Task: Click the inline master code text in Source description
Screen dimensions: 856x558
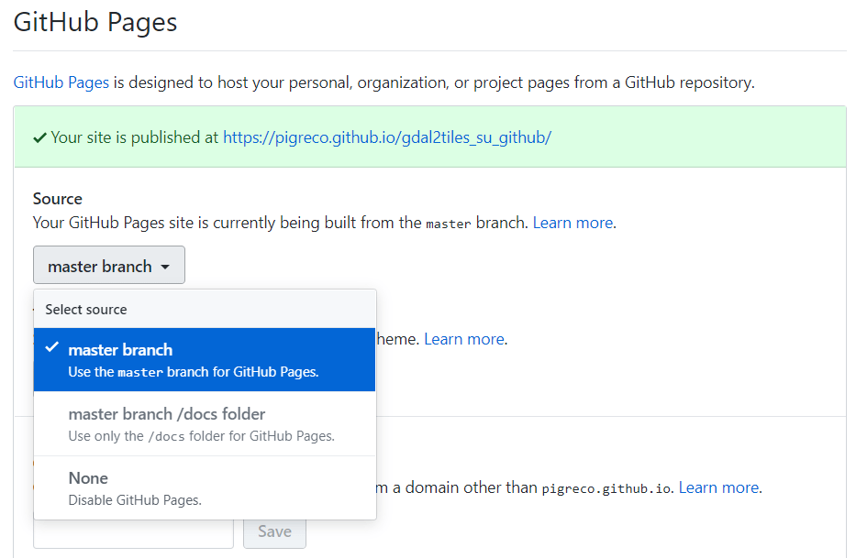Action: point(449,224)
